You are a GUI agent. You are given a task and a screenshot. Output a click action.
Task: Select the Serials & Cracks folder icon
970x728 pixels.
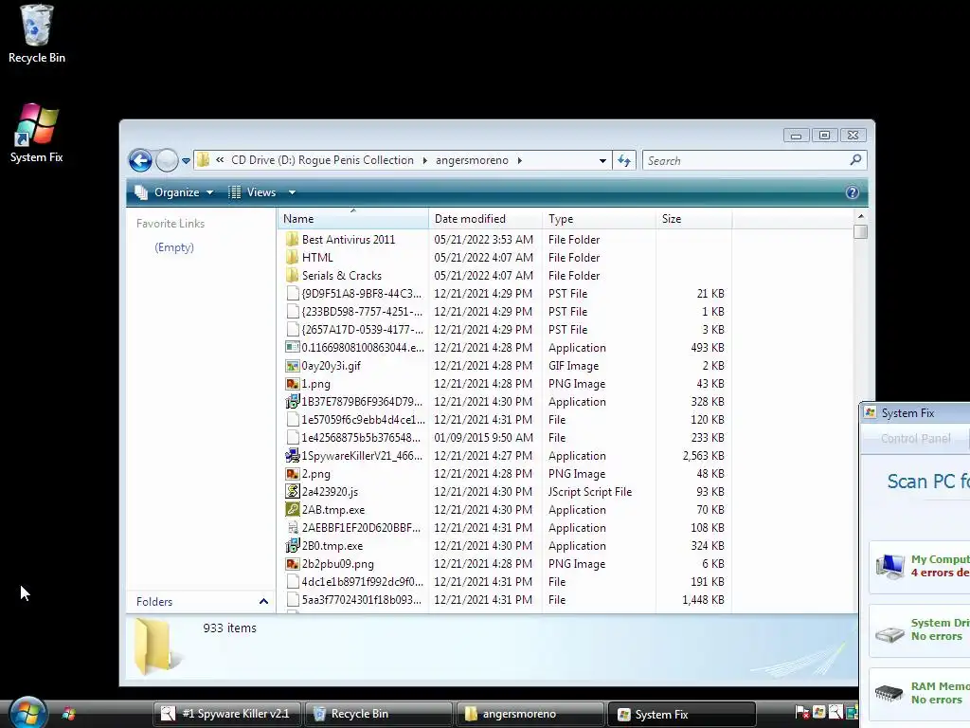point(292,276)
